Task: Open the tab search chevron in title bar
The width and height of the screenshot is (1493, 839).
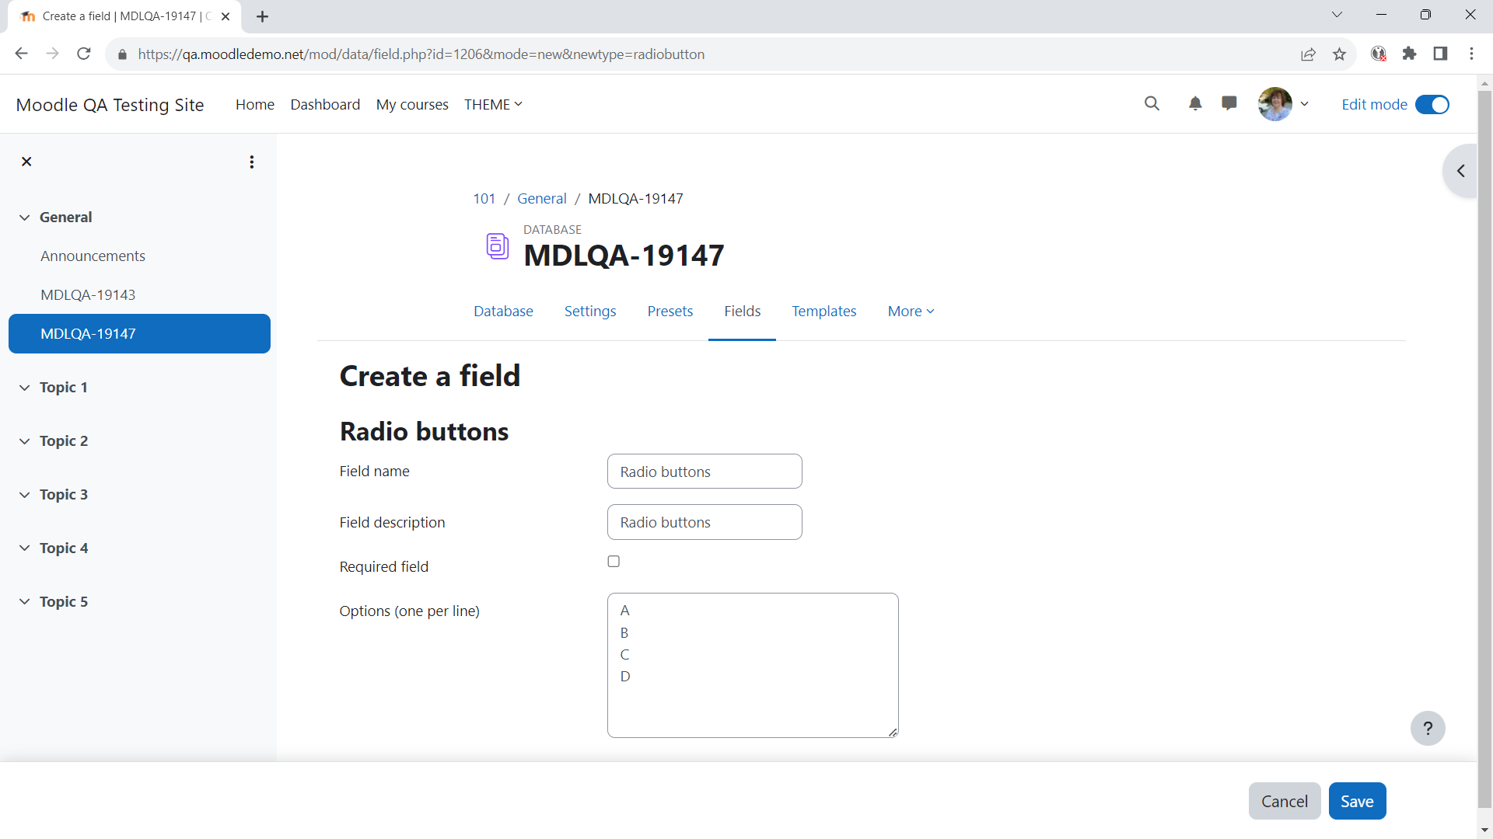Action: pos(1337,15)
